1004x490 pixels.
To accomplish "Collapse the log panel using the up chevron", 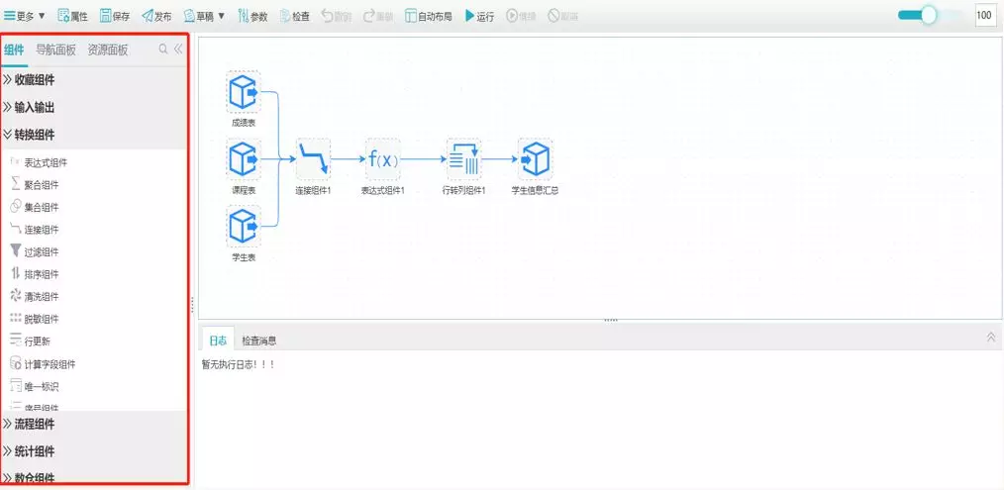I will [x=991, y=339].
